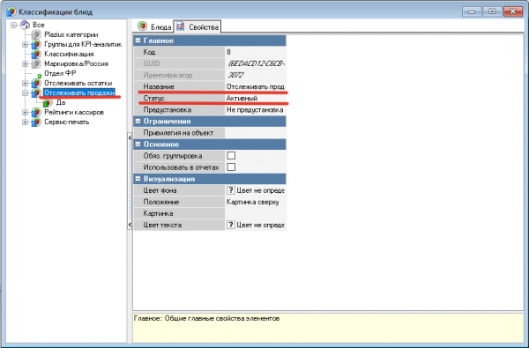Collapse the Основное section
Image resolution: width=529 pixels, height=348 pixels.
(x=138, y=144)
